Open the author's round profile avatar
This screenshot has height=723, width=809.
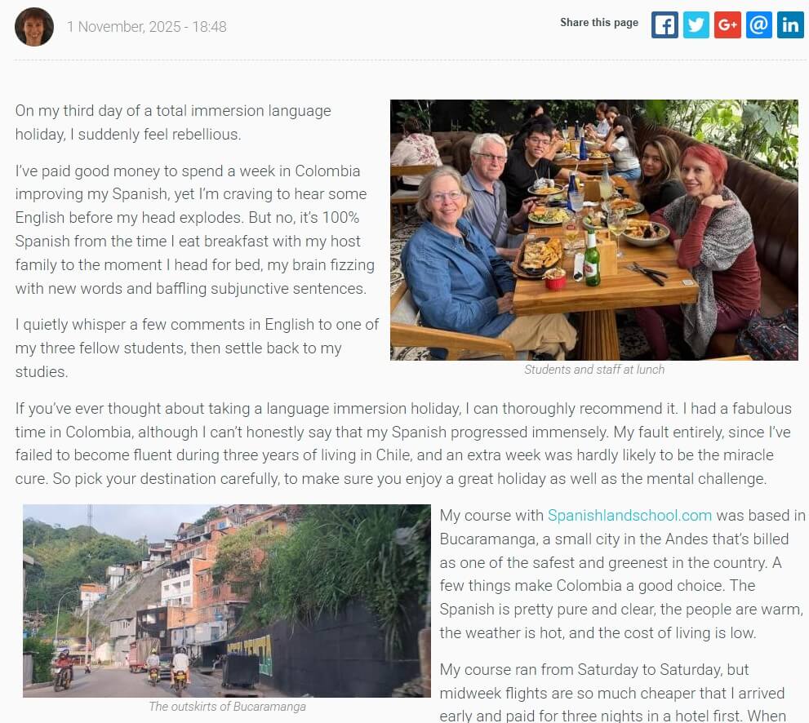[x=34, y=27]
